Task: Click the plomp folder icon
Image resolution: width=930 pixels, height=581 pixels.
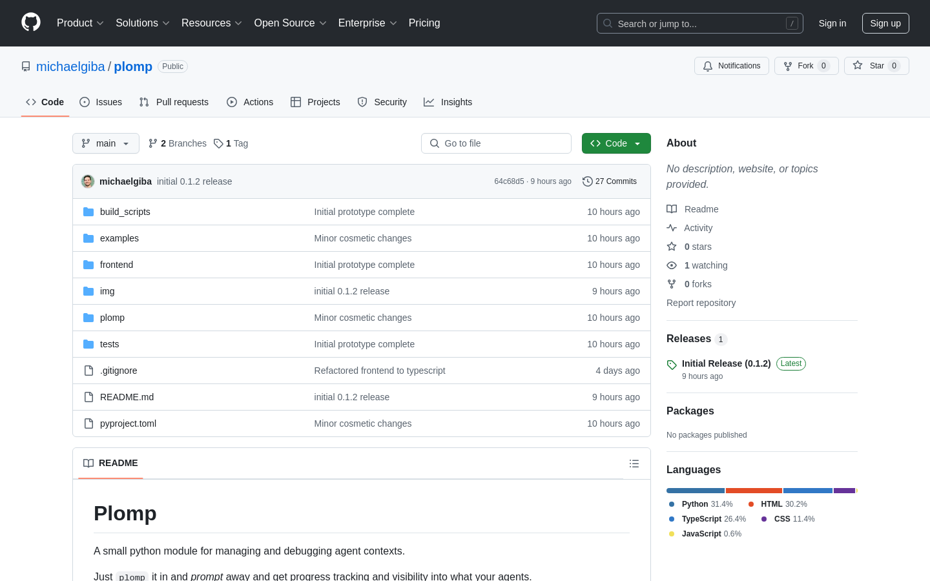Action: coord(88,318)
